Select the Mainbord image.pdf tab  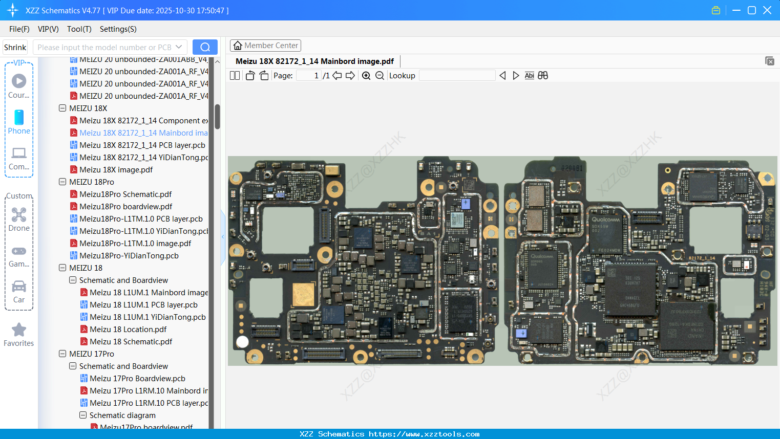pos(316,61)
